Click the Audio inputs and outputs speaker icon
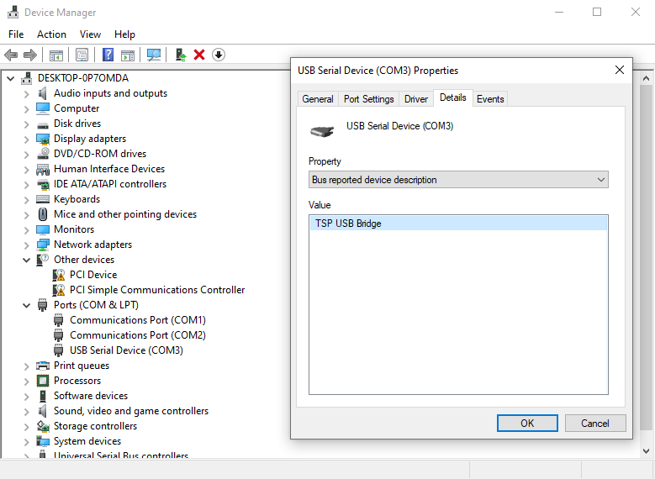This screenshot has width=655, height=479. point(43,93)
